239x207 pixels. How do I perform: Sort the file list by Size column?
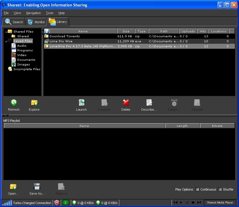click(126, 31)
